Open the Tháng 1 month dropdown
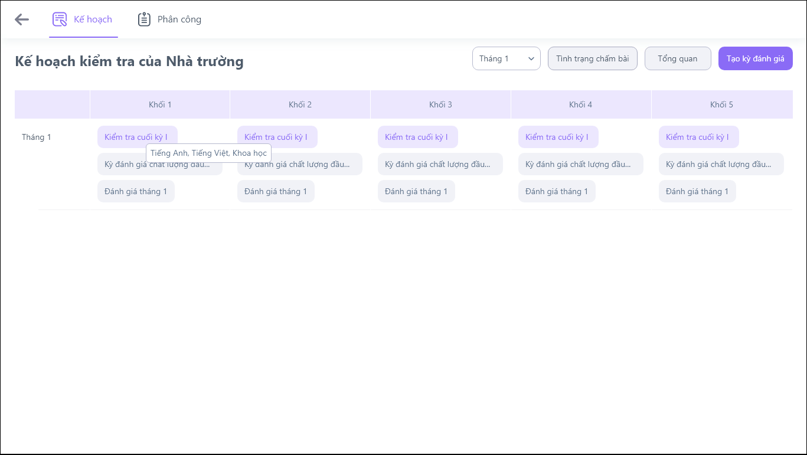 tap(506, 58)
